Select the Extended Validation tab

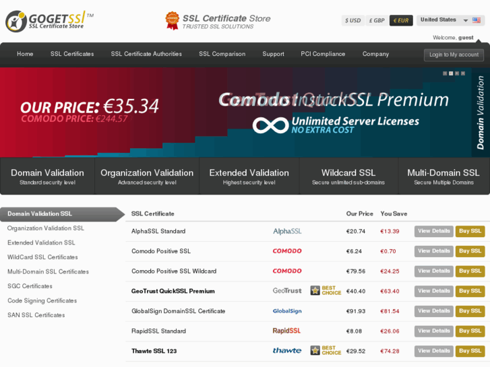[249, 176]
